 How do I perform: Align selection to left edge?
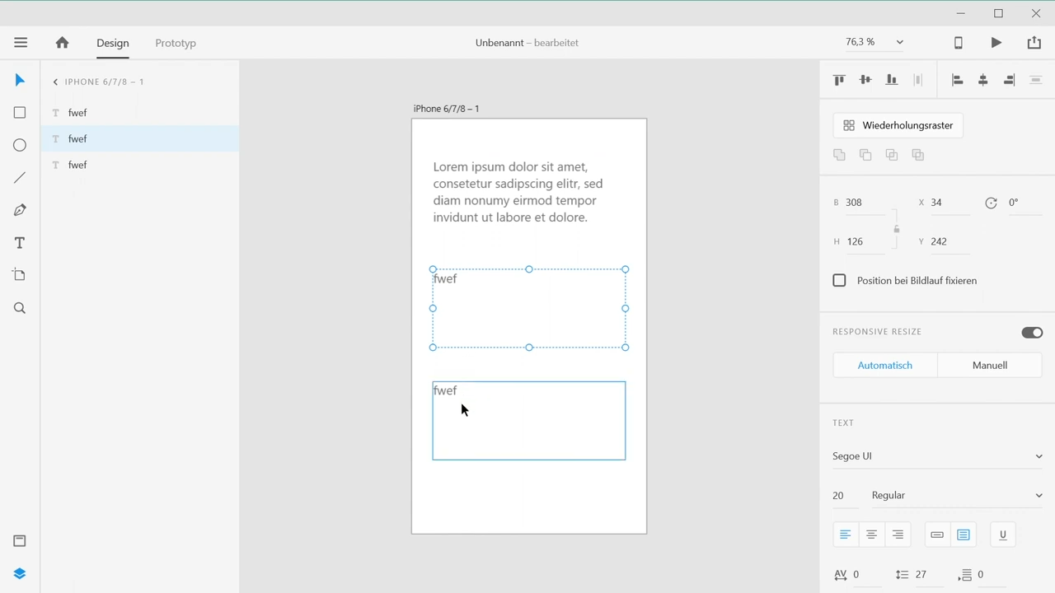click(x=957, y=80)
